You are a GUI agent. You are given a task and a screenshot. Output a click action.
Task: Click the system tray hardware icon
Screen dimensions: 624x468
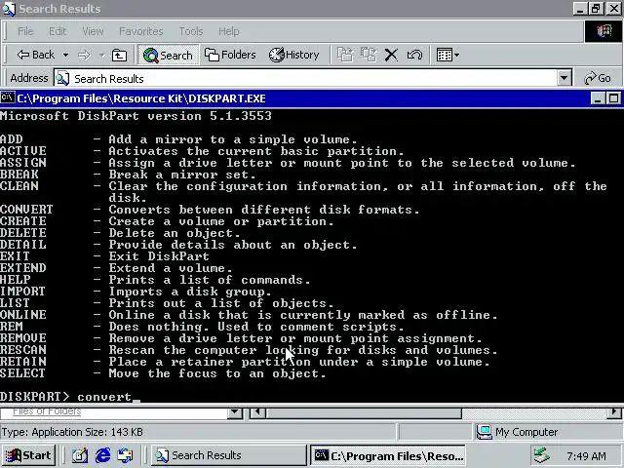tap(542, 455)
